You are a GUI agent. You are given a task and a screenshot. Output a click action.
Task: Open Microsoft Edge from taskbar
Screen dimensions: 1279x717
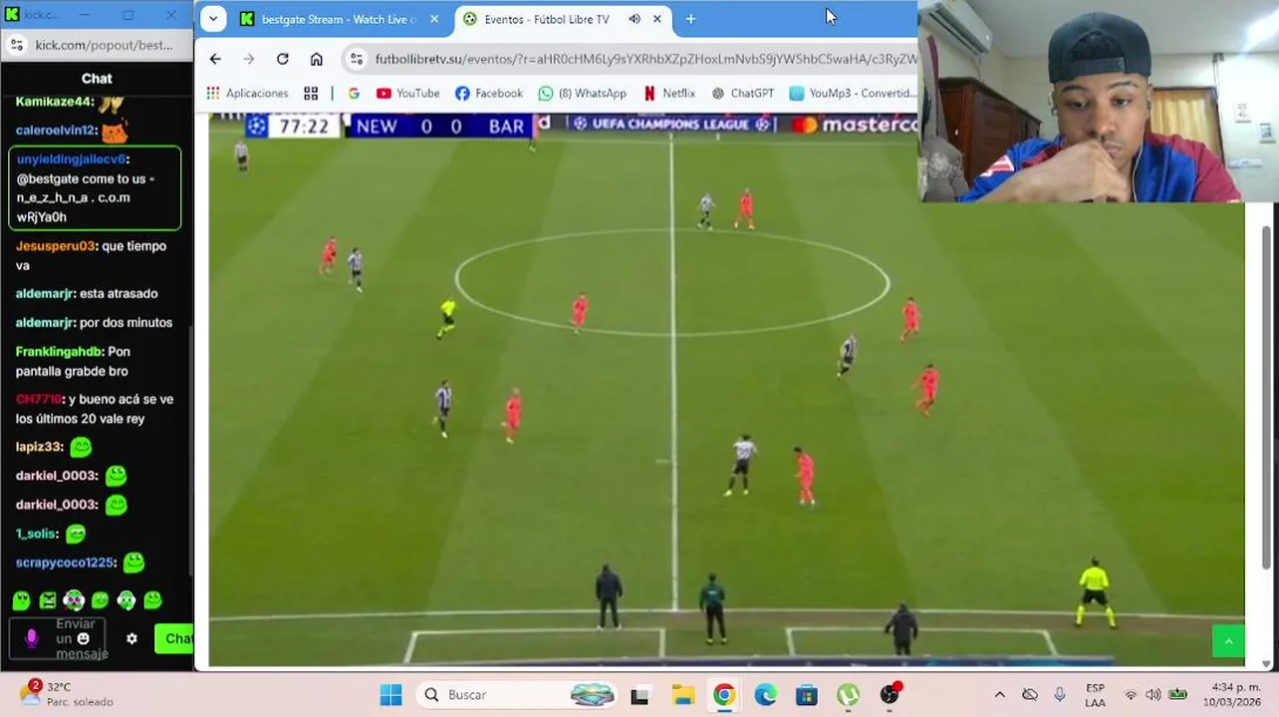[x=765, y=695]
